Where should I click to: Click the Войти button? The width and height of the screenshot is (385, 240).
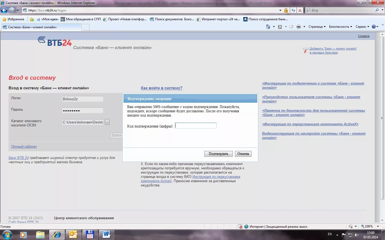pos(117,135)
